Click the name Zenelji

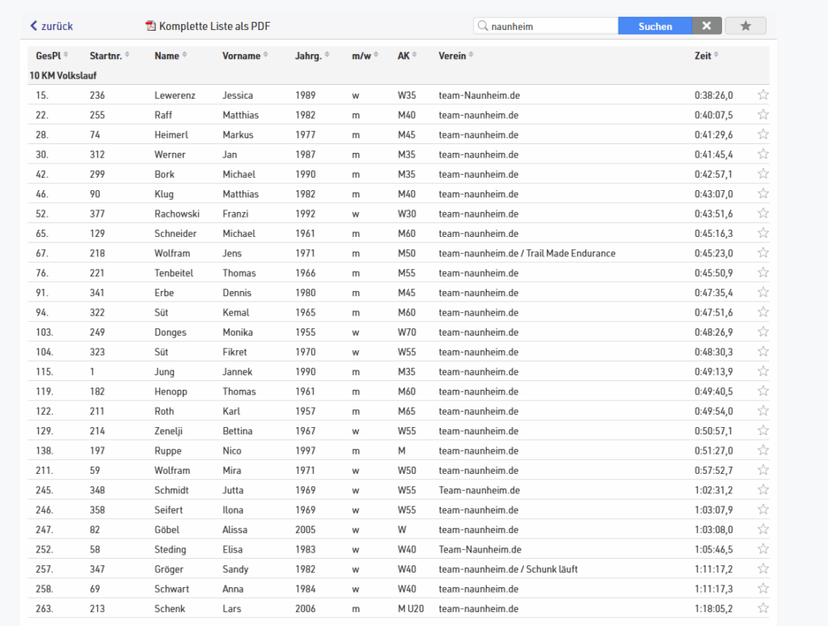pos(168,431)
